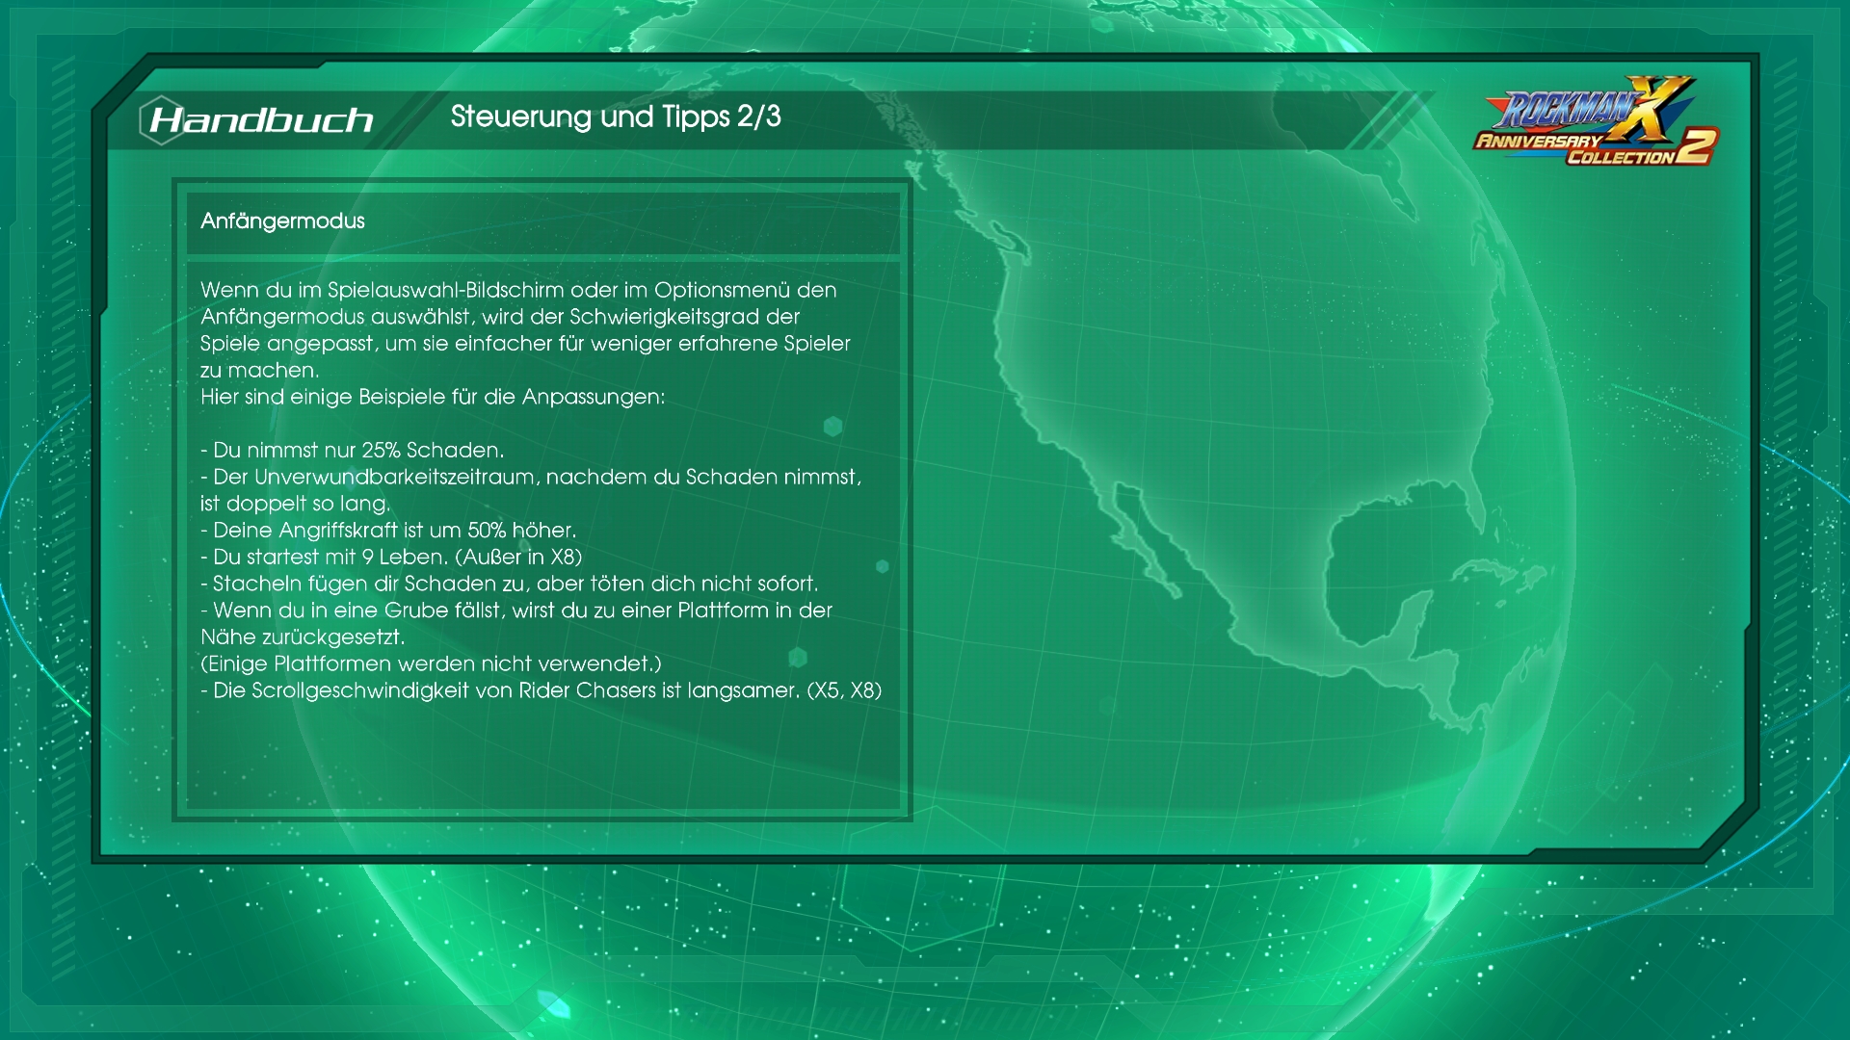Click the hexagon near the Plattformen line
This screenshot has width=1850, height=1040.
(x=798, y=658)
